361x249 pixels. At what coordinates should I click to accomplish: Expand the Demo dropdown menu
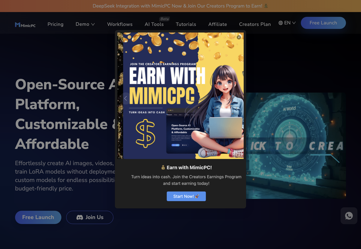coord(85,24)
